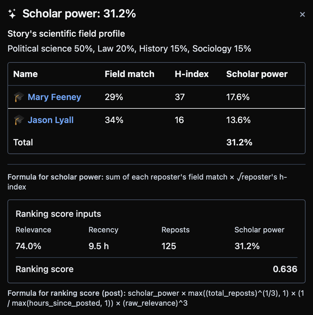Click the Reposts count 125

[x=168, y=246]
